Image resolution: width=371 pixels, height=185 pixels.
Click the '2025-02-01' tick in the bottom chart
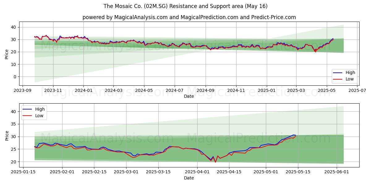pyautogui.click(x=62, y=172)
